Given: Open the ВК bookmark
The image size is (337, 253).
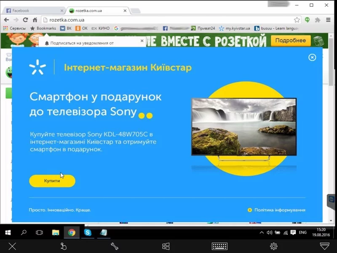Looking at the screenshot, I should coord(66,28).
